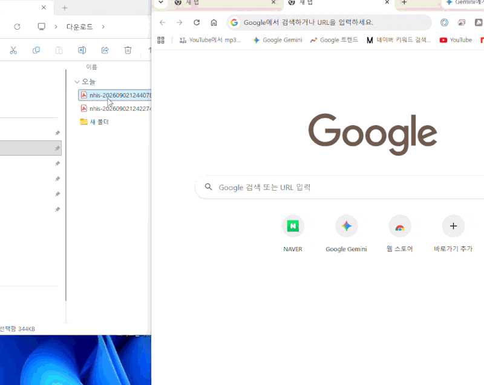Viewport: 484px width, 385px height.
Task: Click the circular extension icon right of the address bar
Action: [x=444, y=22]
